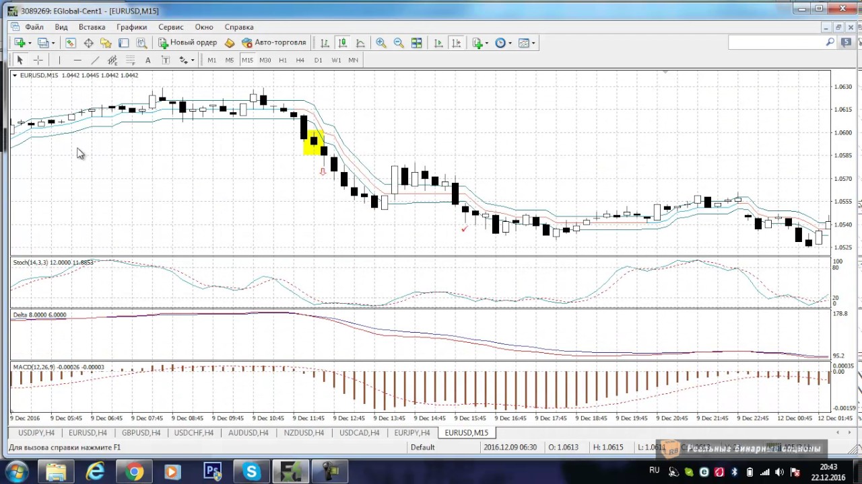Select the trendline drawing tool

[x=95, y=60]
